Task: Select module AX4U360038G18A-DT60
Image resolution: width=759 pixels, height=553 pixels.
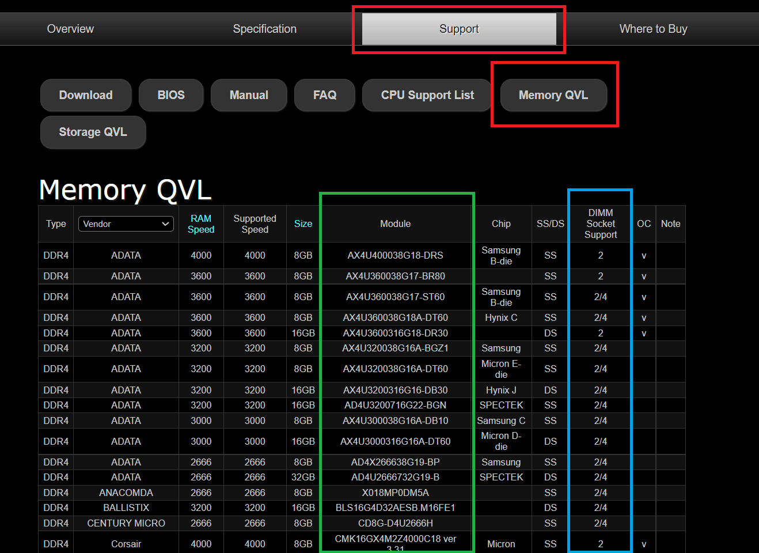Action: [395, 317]
